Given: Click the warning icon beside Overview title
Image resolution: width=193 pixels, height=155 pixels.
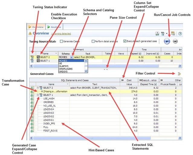Looking at the screenshot, I should tap(30, 33).
